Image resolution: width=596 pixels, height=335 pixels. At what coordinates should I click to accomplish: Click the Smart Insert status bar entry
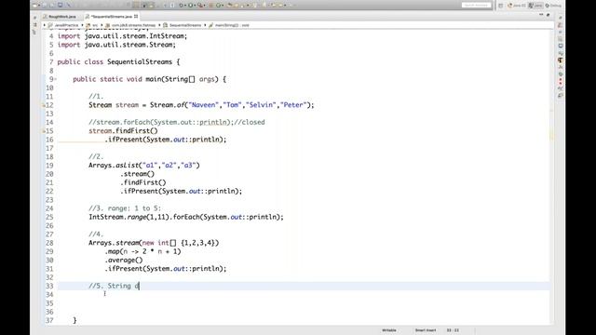[426, 330]
